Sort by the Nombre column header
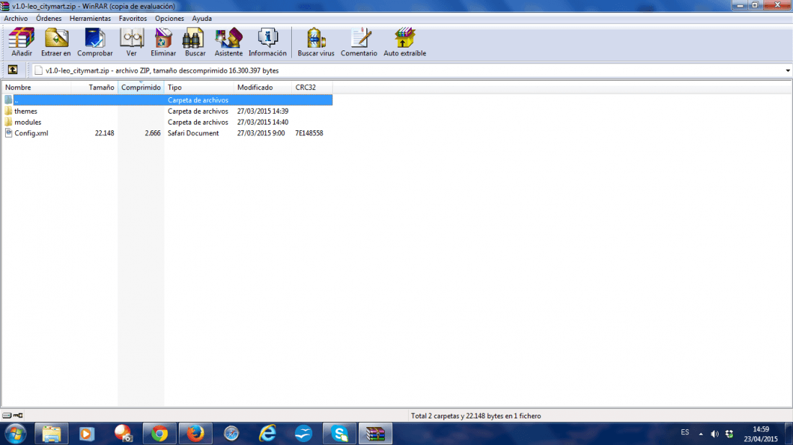 click(x=36, y=87)
